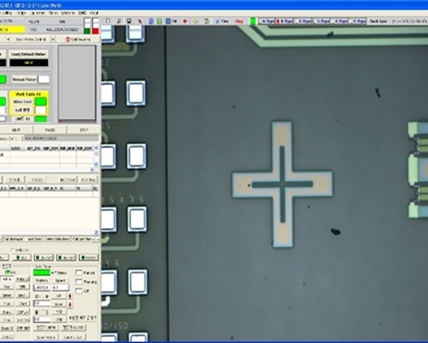Select the fifth Type radio option
This screenshot has width=428, height=343.
point(339,21)
